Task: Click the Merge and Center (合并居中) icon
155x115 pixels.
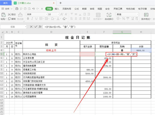Action: point(98,15)
